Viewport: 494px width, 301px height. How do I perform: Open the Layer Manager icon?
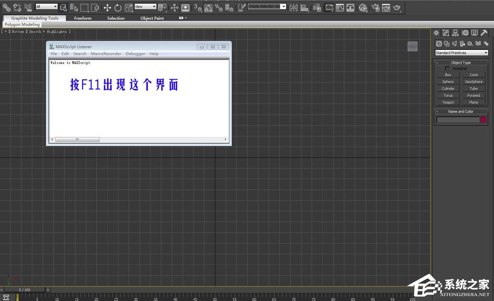tap(317, 7)
